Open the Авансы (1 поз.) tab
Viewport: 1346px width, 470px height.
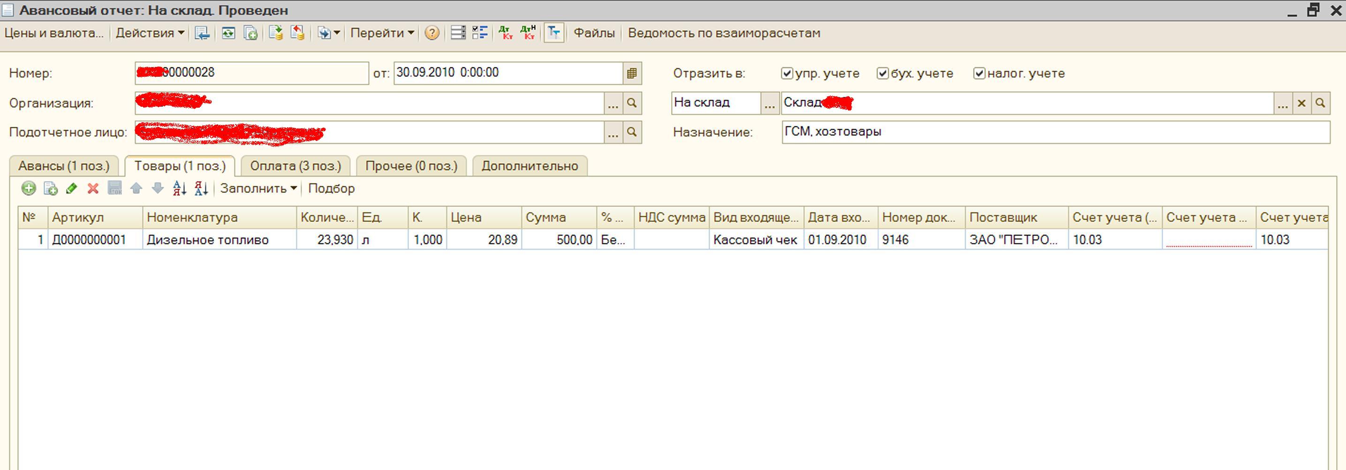click(x=64, y=166)
